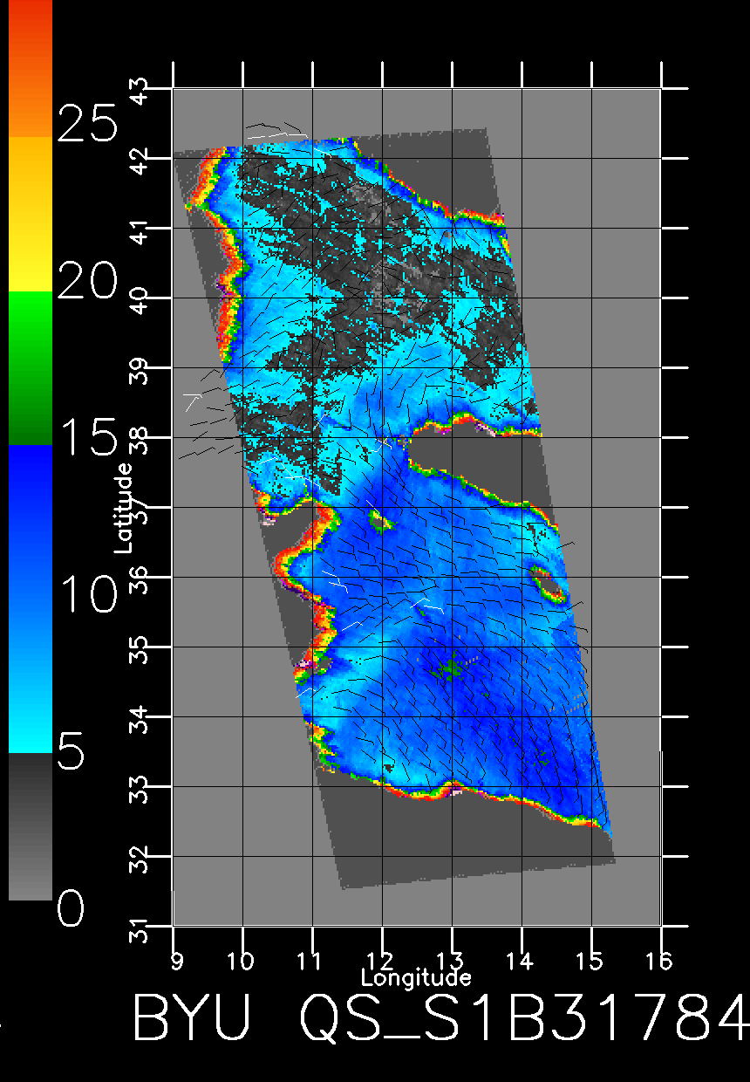The width and height of the screenshot is (750, 1082).
Task: Click latitude tick label 39
Action: [139, 369]
